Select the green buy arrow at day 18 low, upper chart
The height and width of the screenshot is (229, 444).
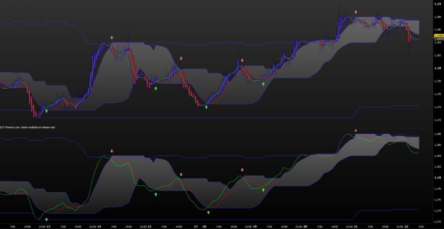point(206,107)
